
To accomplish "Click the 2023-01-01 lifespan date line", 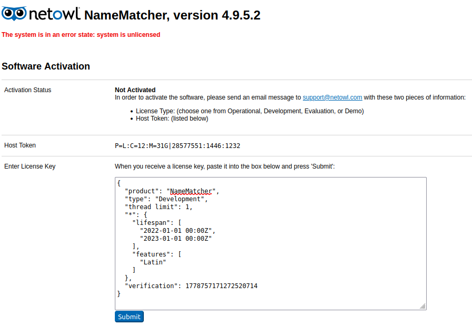I will pyautogui.click(x=175, y=239).
